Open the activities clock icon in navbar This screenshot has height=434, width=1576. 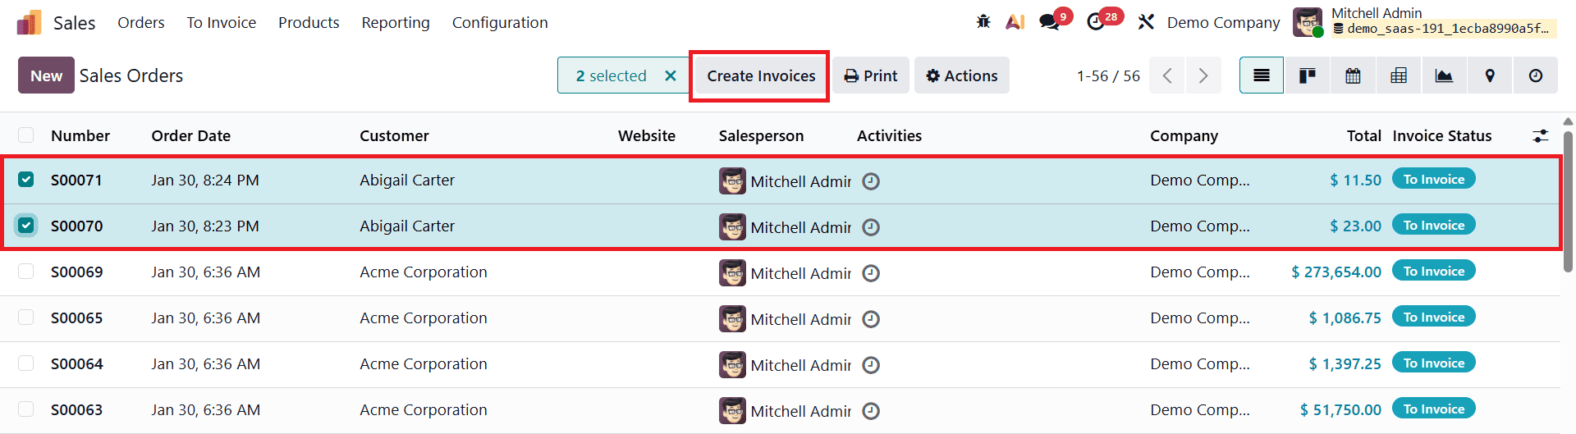[x=1096, y=22]
